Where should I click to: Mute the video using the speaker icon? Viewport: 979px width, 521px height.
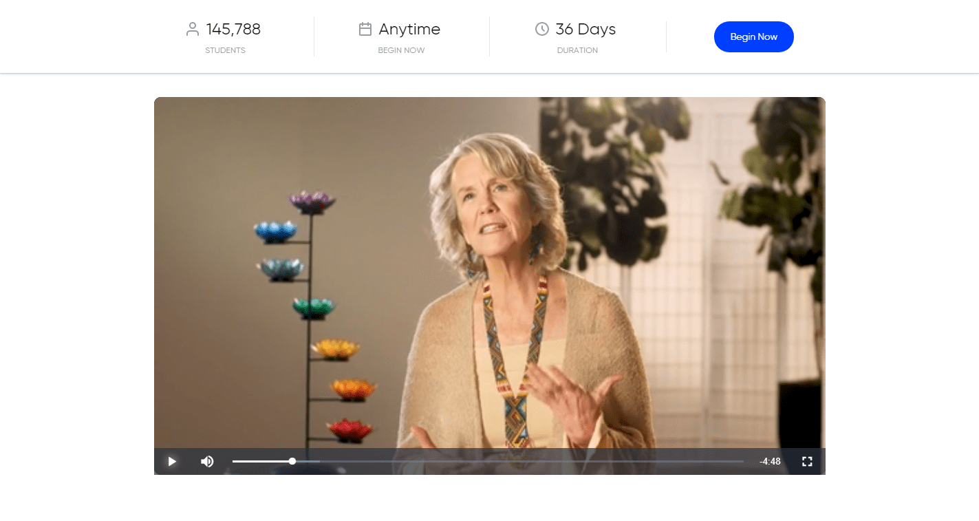point(207,461)
